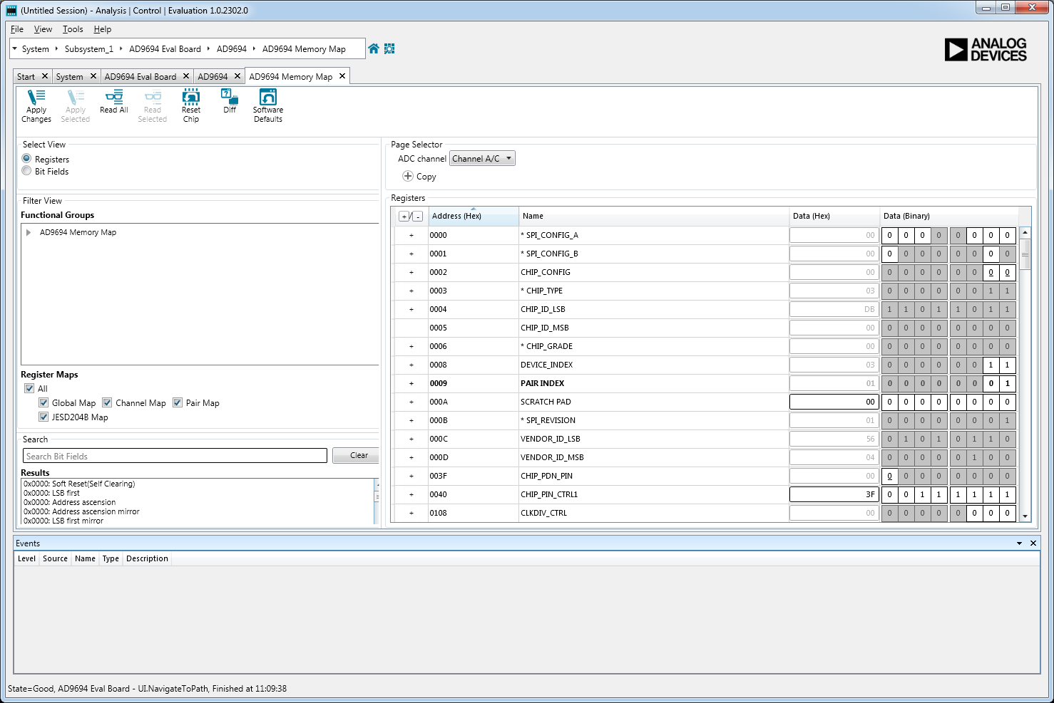Click the Search Bit Fields input box
The image size is (1054, 703).
(175, 456)
